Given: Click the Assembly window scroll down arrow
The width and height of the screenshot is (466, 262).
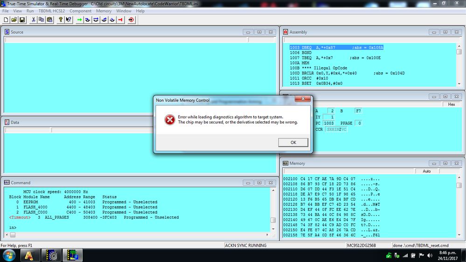Looking at the screenshot, I should coord(459,84).
